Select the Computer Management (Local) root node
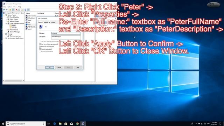224x126 pixels. click(x=14, y=13)
